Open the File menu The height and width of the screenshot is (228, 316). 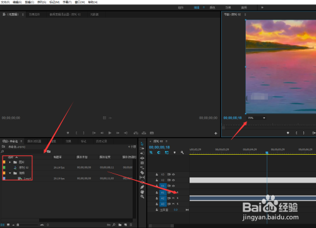pyautogui.click(x=5, y=2)
